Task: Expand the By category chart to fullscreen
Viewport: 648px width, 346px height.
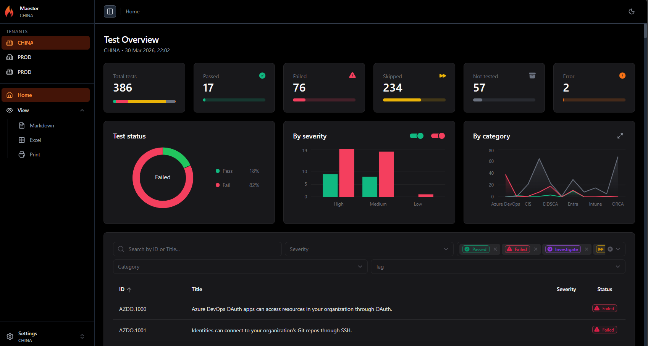Action: pos(620,135)
